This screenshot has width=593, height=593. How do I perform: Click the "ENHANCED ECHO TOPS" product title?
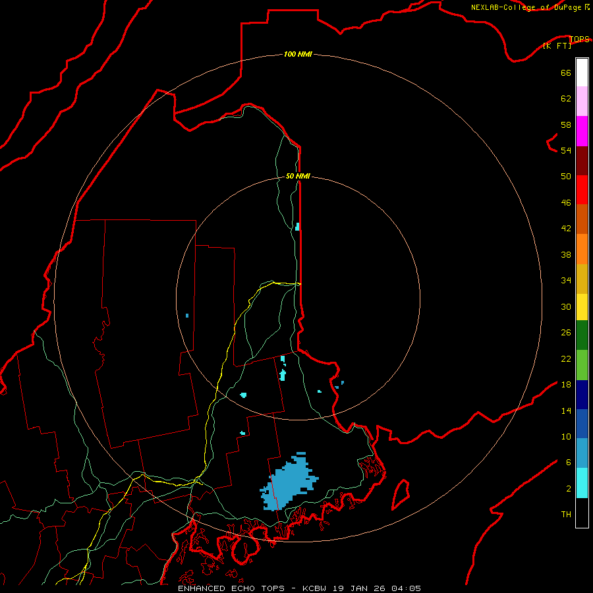tap(231, 588)
